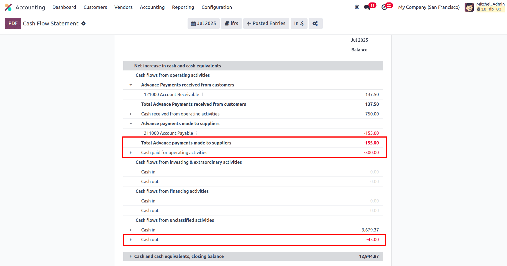Click the 137.50 Account Receivable amount
Viewport: 507px width, 266px height.
click(372, 94)
